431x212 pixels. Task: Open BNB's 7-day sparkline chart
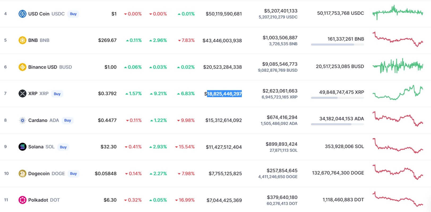(x=398, y=39)
